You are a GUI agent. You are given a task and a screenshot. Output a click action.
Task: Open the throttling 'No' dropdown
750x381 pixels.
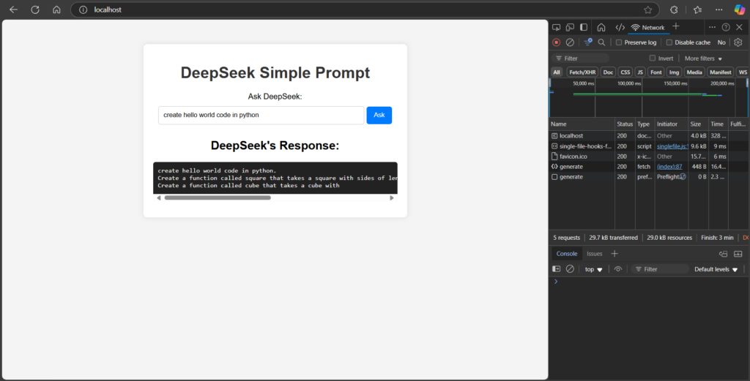(721, 42)
